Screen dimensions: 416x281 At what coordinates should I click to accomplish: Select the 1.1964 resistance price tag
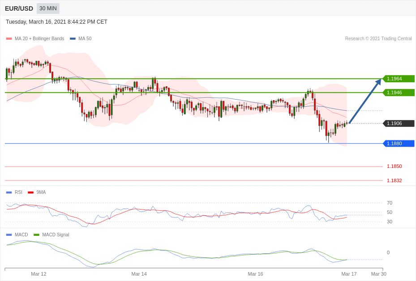(399, 79)
